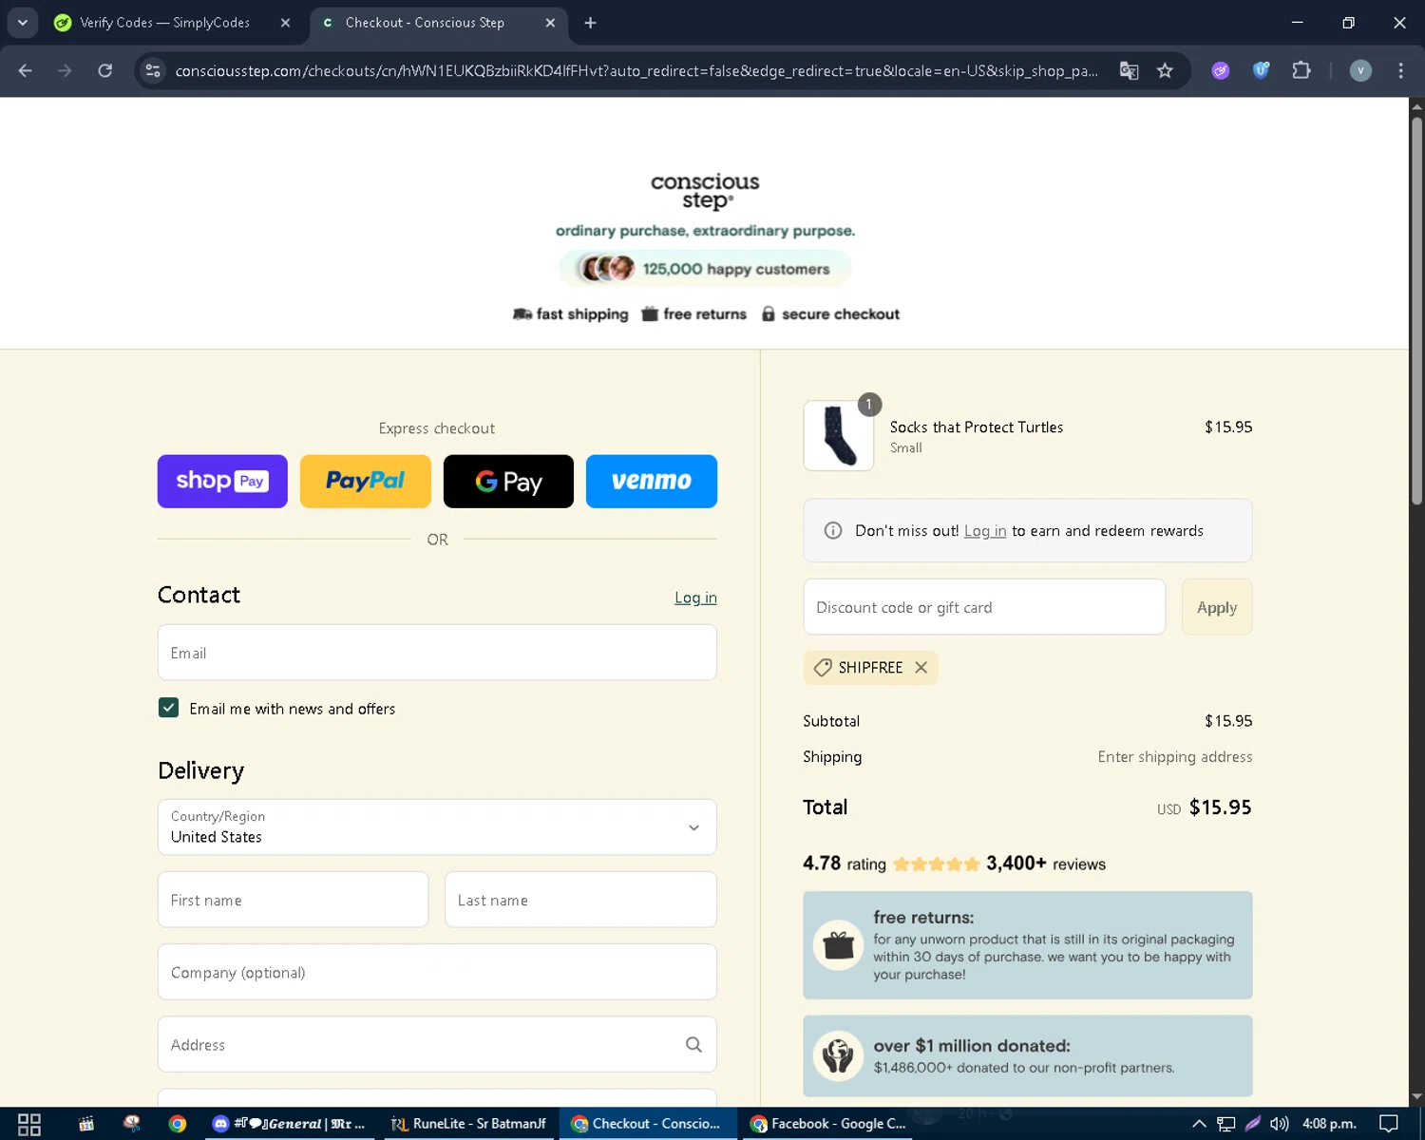Open Discord General taskbar item
The image size is (1425, 1140).
coord(290,1124)
